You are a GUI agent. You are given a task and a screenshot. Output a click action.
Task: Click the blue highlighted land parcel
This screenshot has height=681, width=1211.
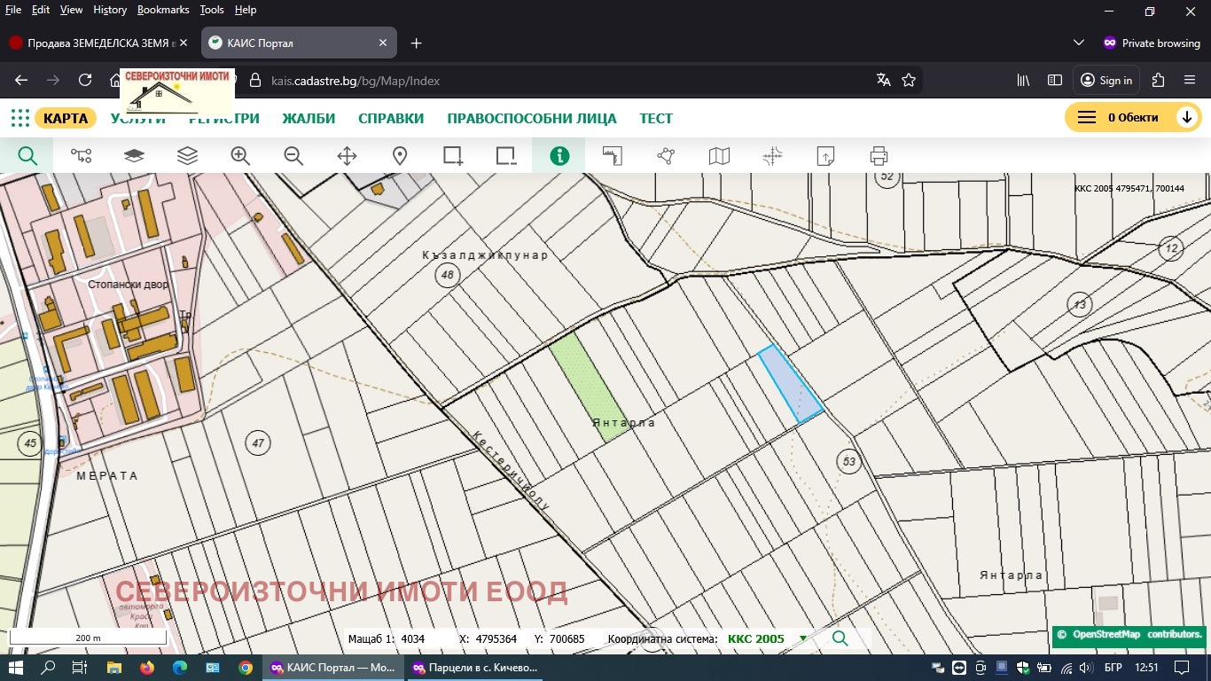click(791, 384)
